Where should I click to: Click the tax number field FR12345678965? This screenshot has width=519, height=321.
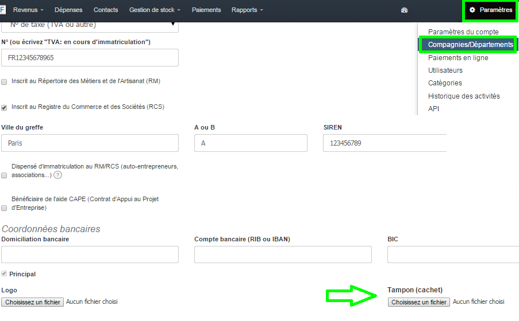click(x=90, y=57)
